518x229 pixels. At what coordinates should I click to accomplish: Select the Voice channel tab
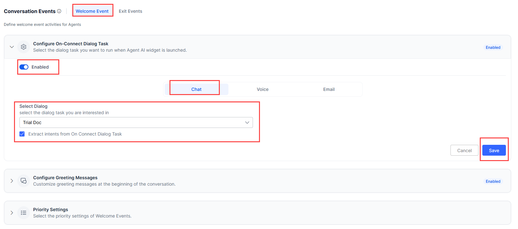coord(263,89)
